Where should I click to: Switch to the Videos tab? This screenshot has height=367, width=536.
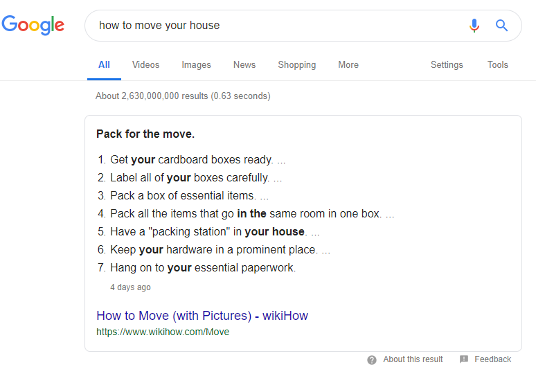tap(145, 65)
